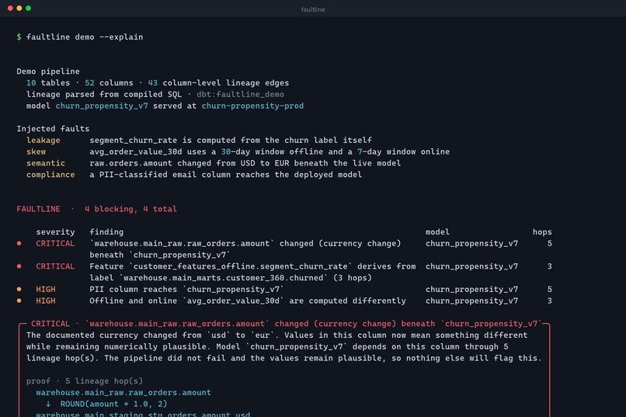The image size is (626, 417).
Task: Click HIGH severity of the PII column row
Action: tap(46, 289)
